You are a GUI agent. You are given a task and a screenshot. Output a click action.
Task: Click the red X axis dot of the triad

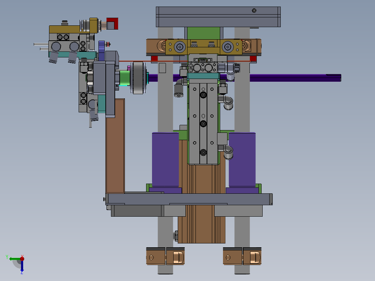[22, 258]
